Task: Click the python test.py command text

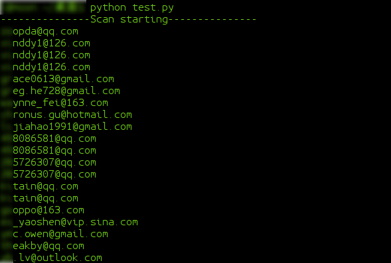Action: [x=132, y=8]
